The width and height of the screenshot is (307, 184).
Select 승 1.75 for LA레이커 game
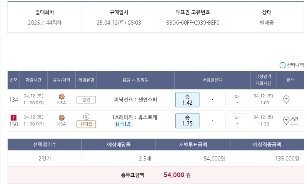[187, 120]
